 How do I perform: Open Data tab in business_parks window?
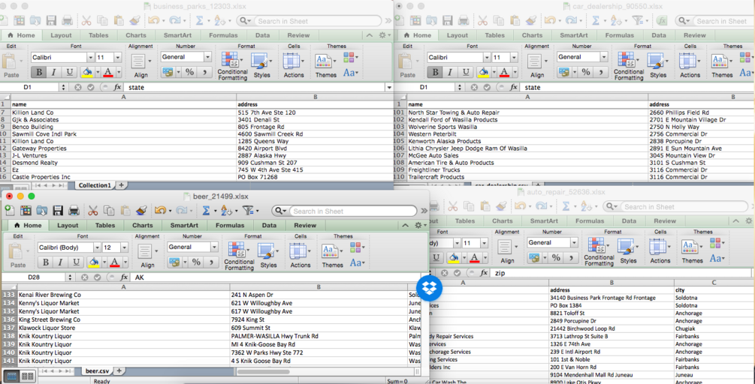(262, 35)
